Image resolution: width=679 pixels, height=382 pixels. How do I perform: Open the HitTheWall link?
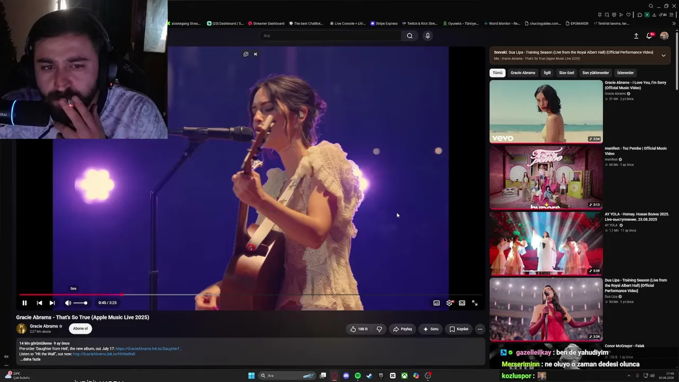coord(104,354)
